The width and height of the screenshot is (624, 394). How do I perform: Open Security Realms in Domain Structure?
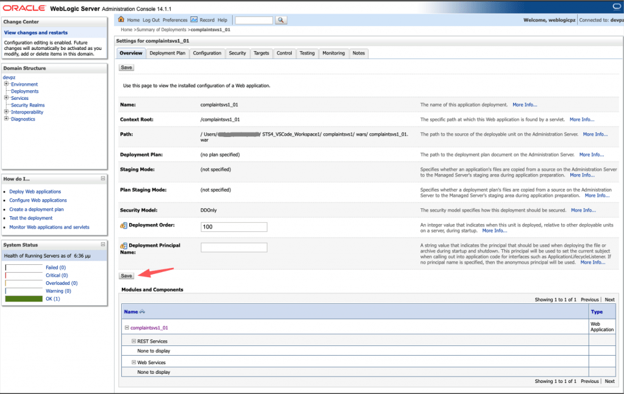(x=28, y=105)
